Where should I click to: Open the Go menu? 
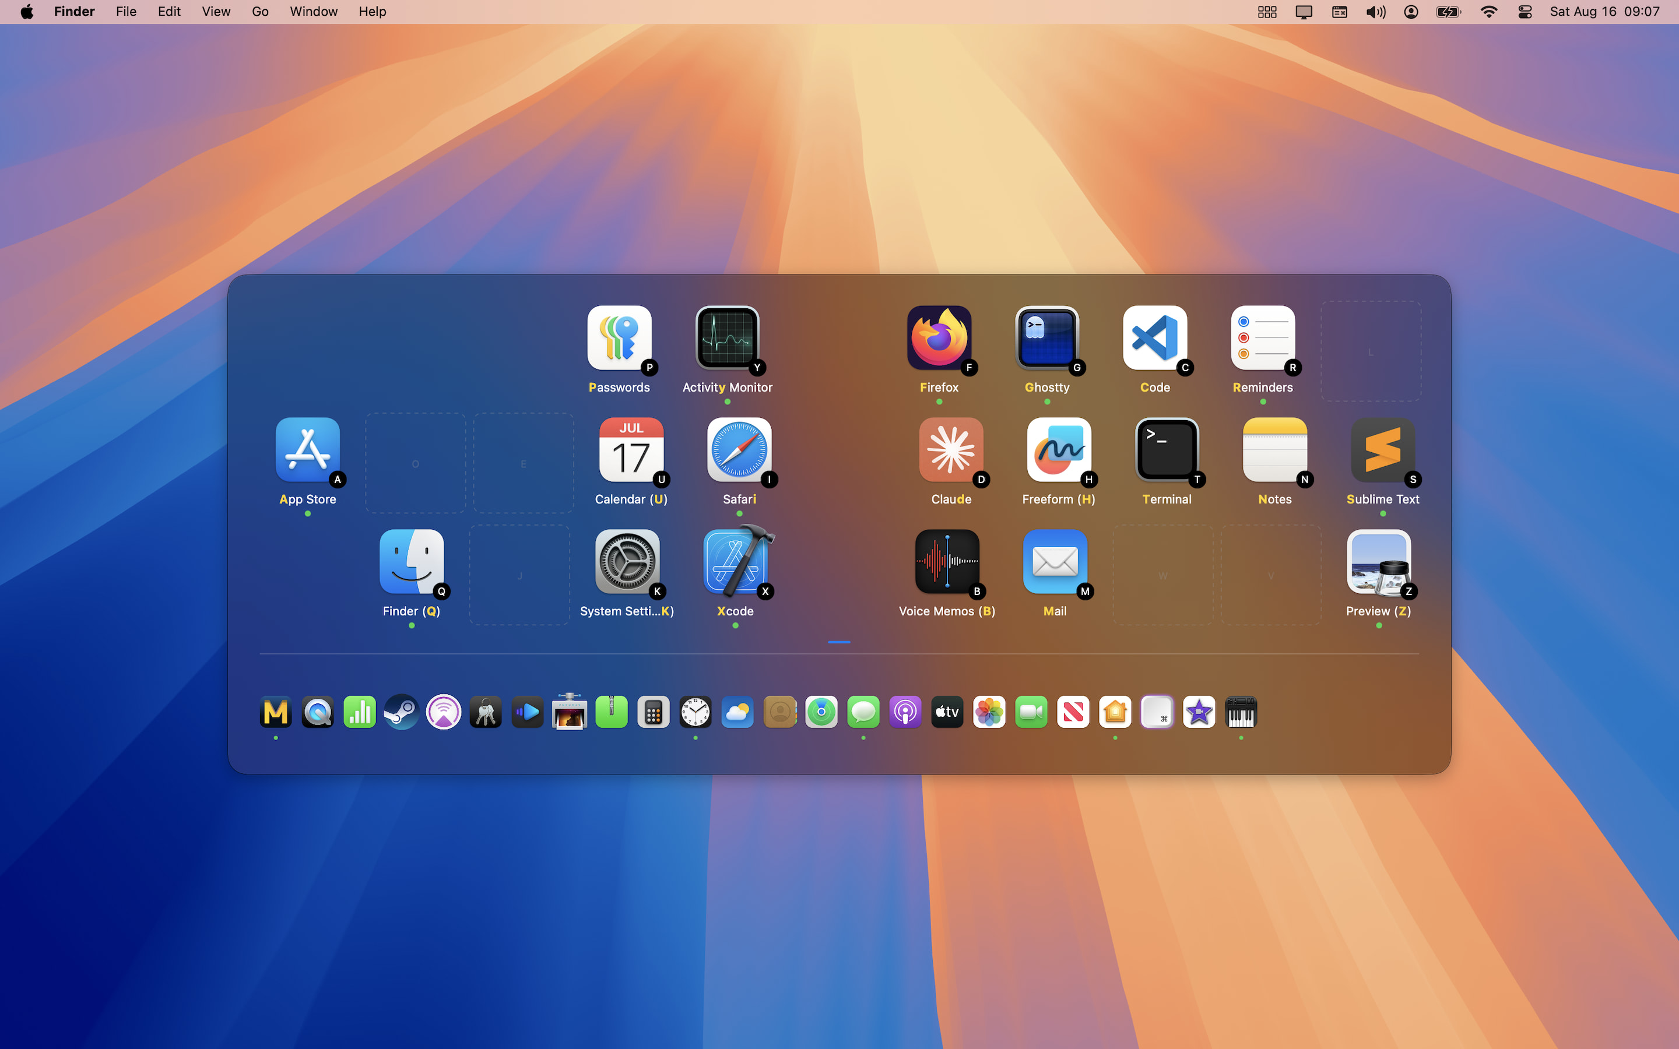(260, 12)
